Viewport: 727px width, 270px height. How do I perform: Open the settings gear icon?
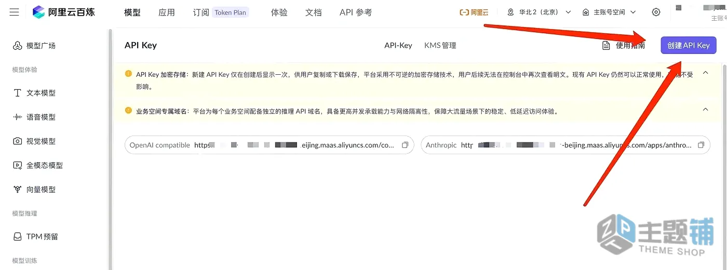coord(656,12)
